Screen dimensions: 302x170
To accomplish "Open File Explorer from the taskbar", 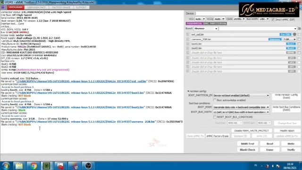I will coord(19,166).
